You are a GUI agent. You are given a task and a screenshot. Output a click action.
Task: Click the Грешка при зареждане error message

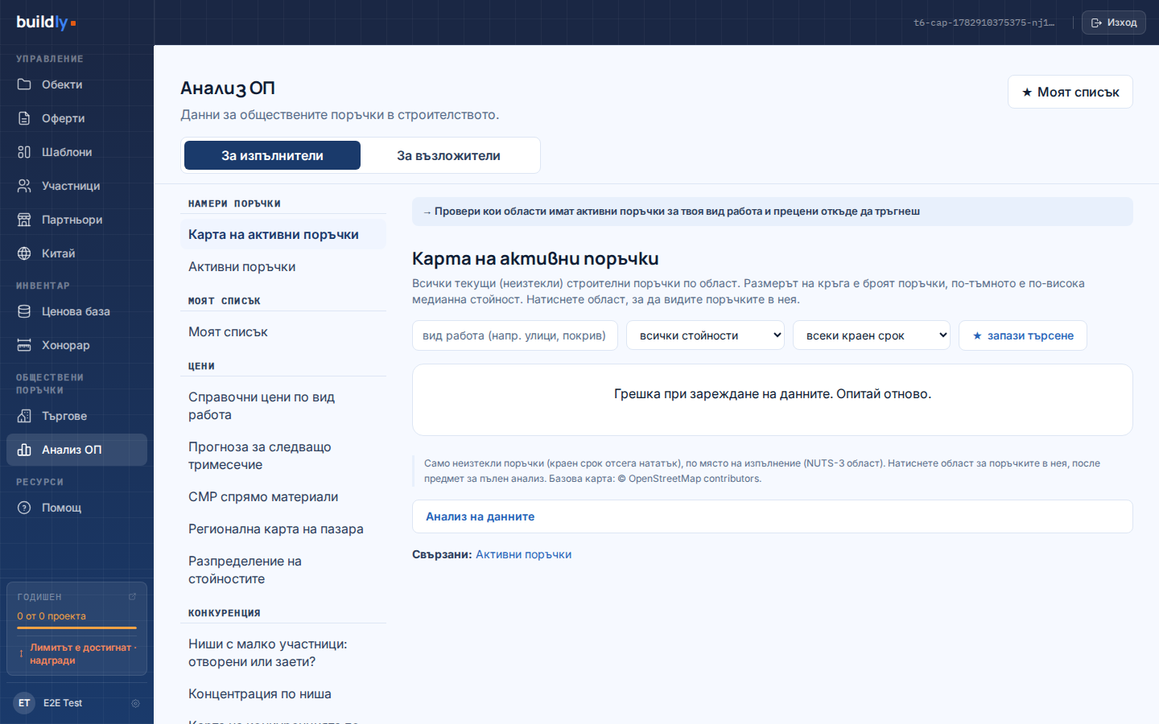(773, 394)
